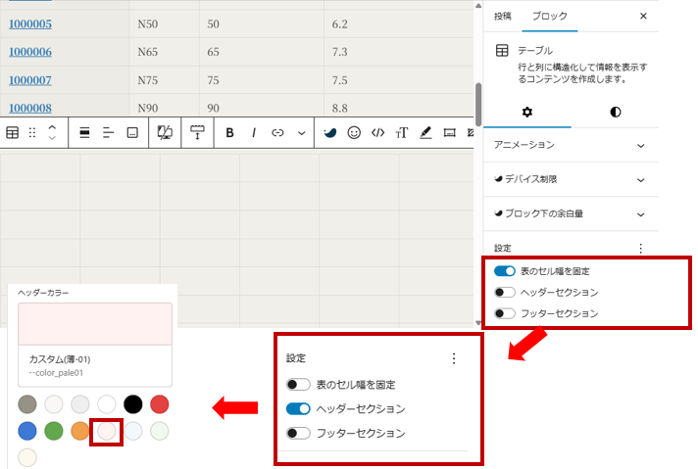Apply inline code formatting icon
Image resolution: width=698 pixels, height=469 pixels.
coord(378,132)
